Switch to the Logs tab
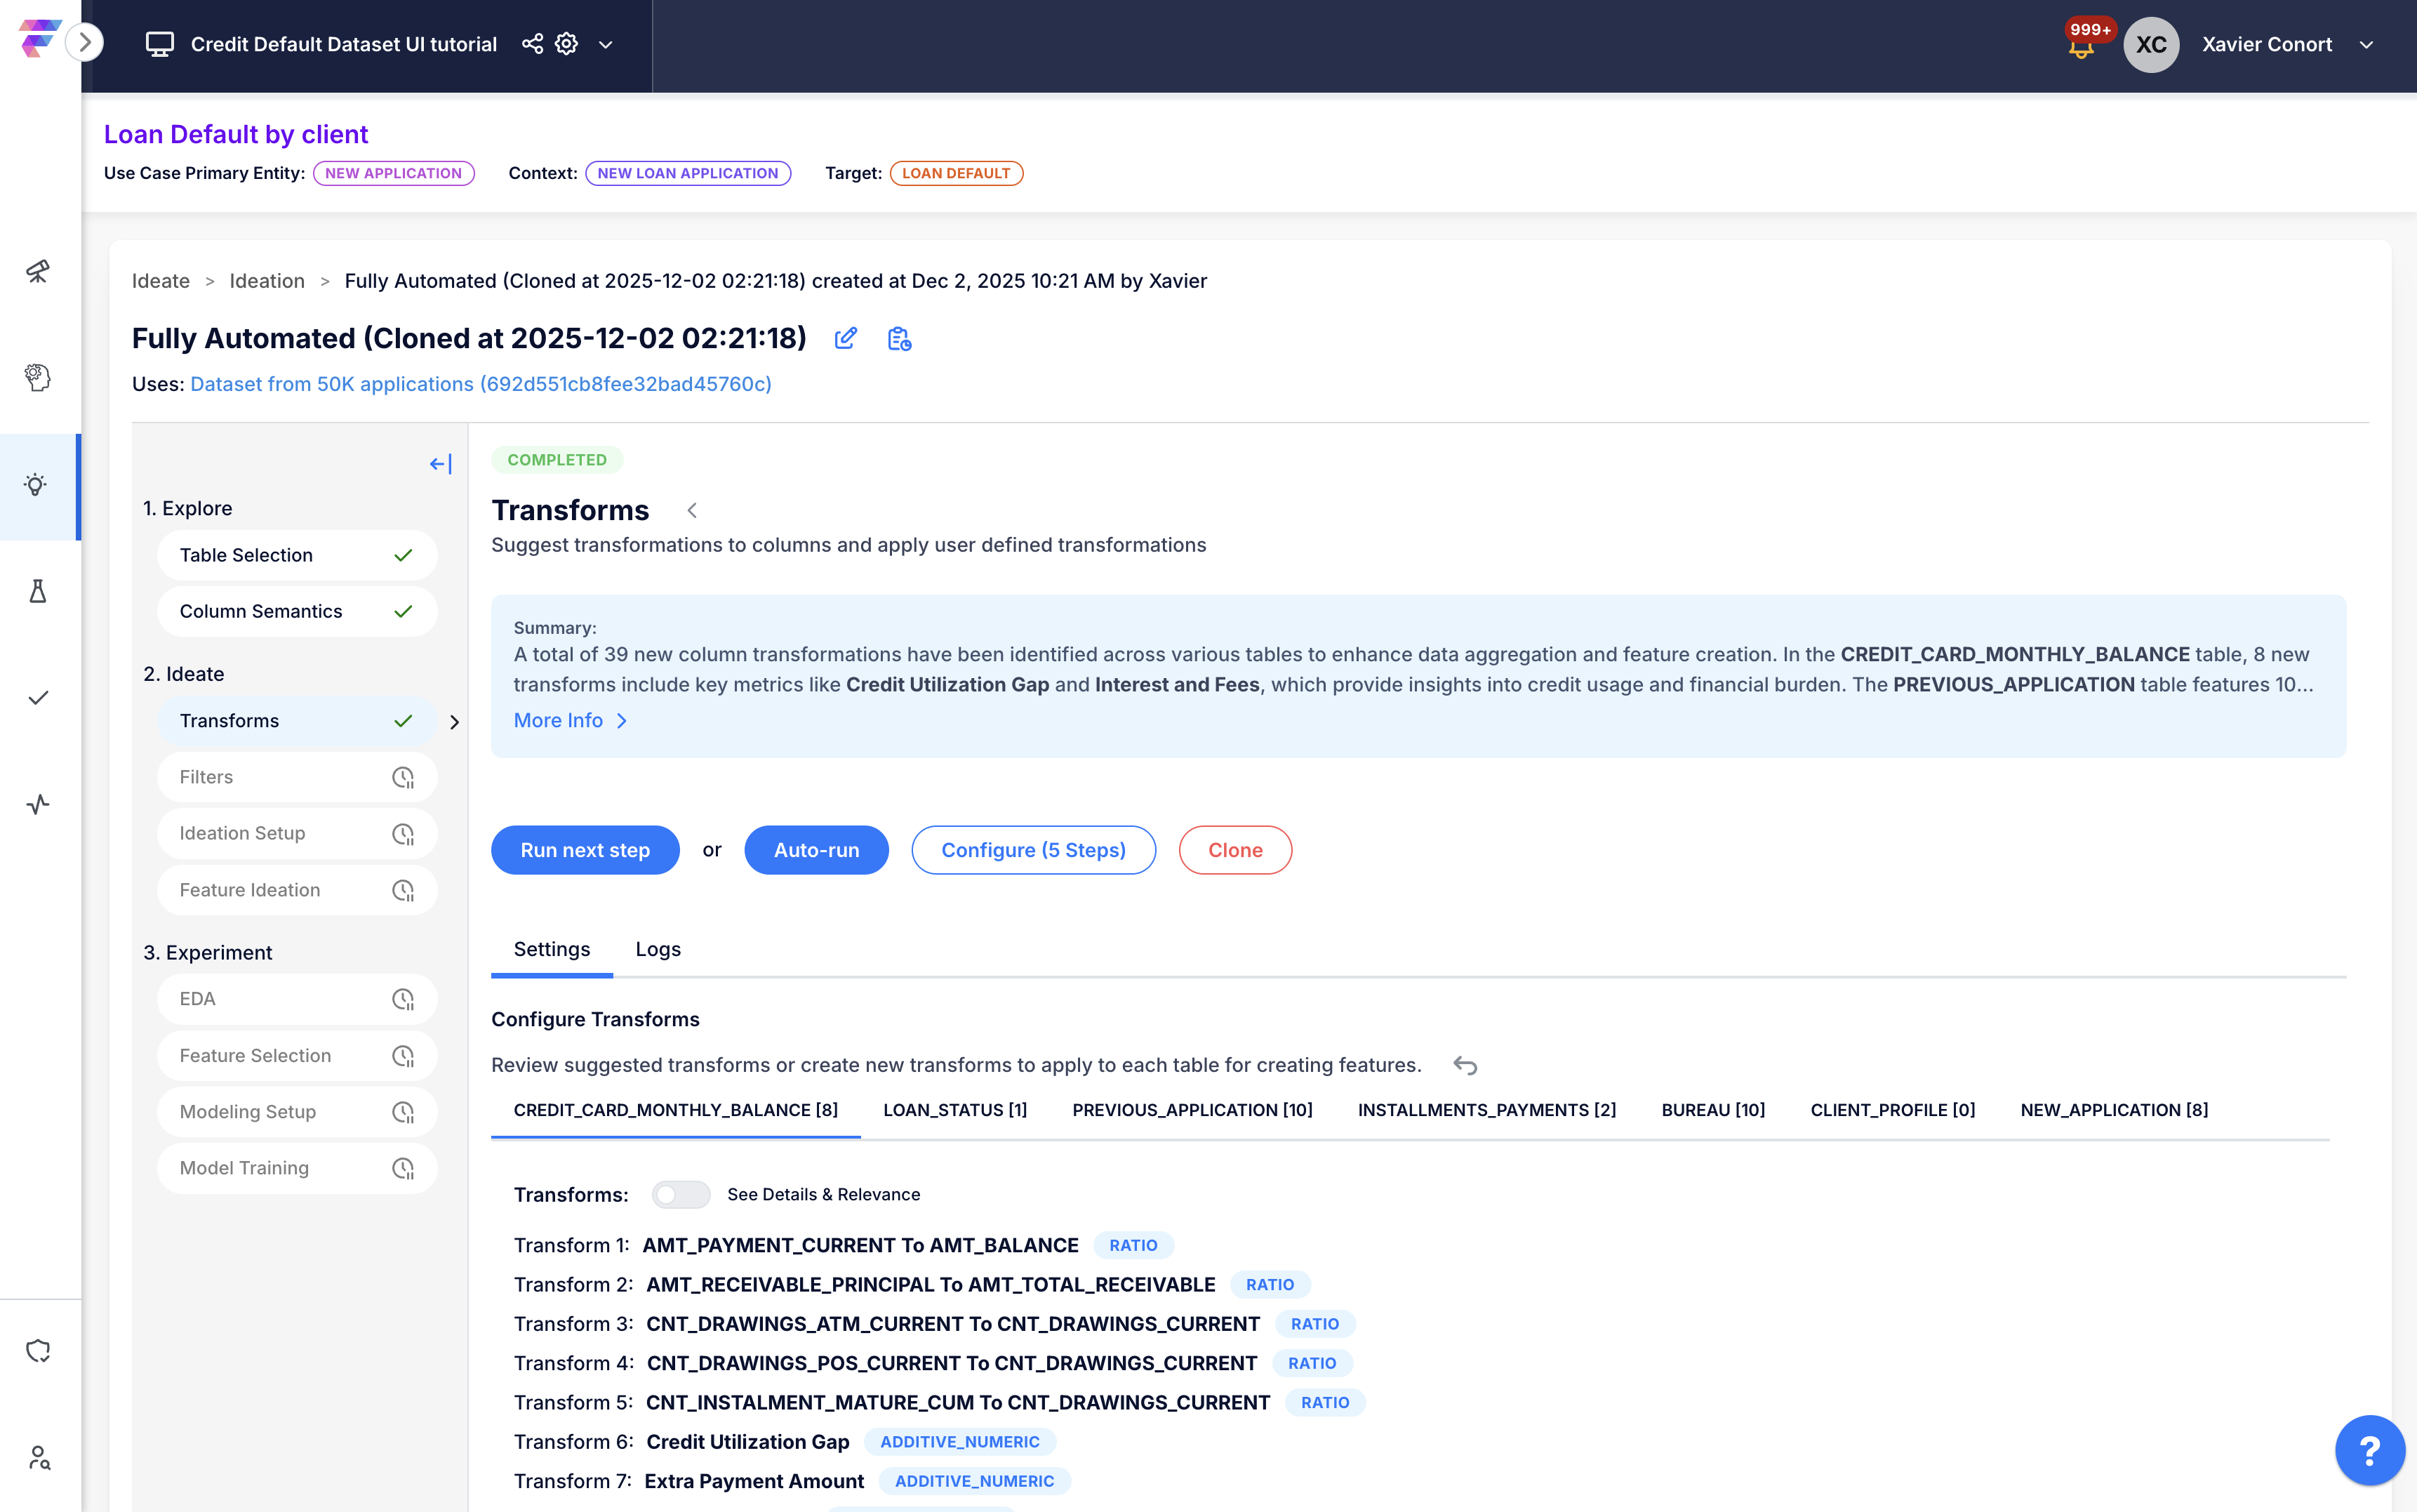 click(658, 949)
